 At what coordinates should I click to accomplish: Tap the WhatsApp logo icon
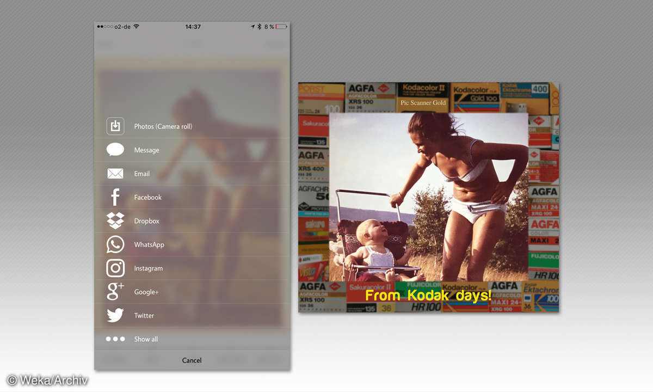click(x=115, y=244)
